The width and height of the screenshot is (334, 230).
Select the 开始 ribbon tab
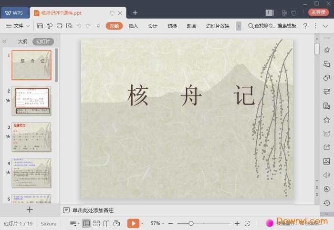pyautogui.click(x=114, y=26)
